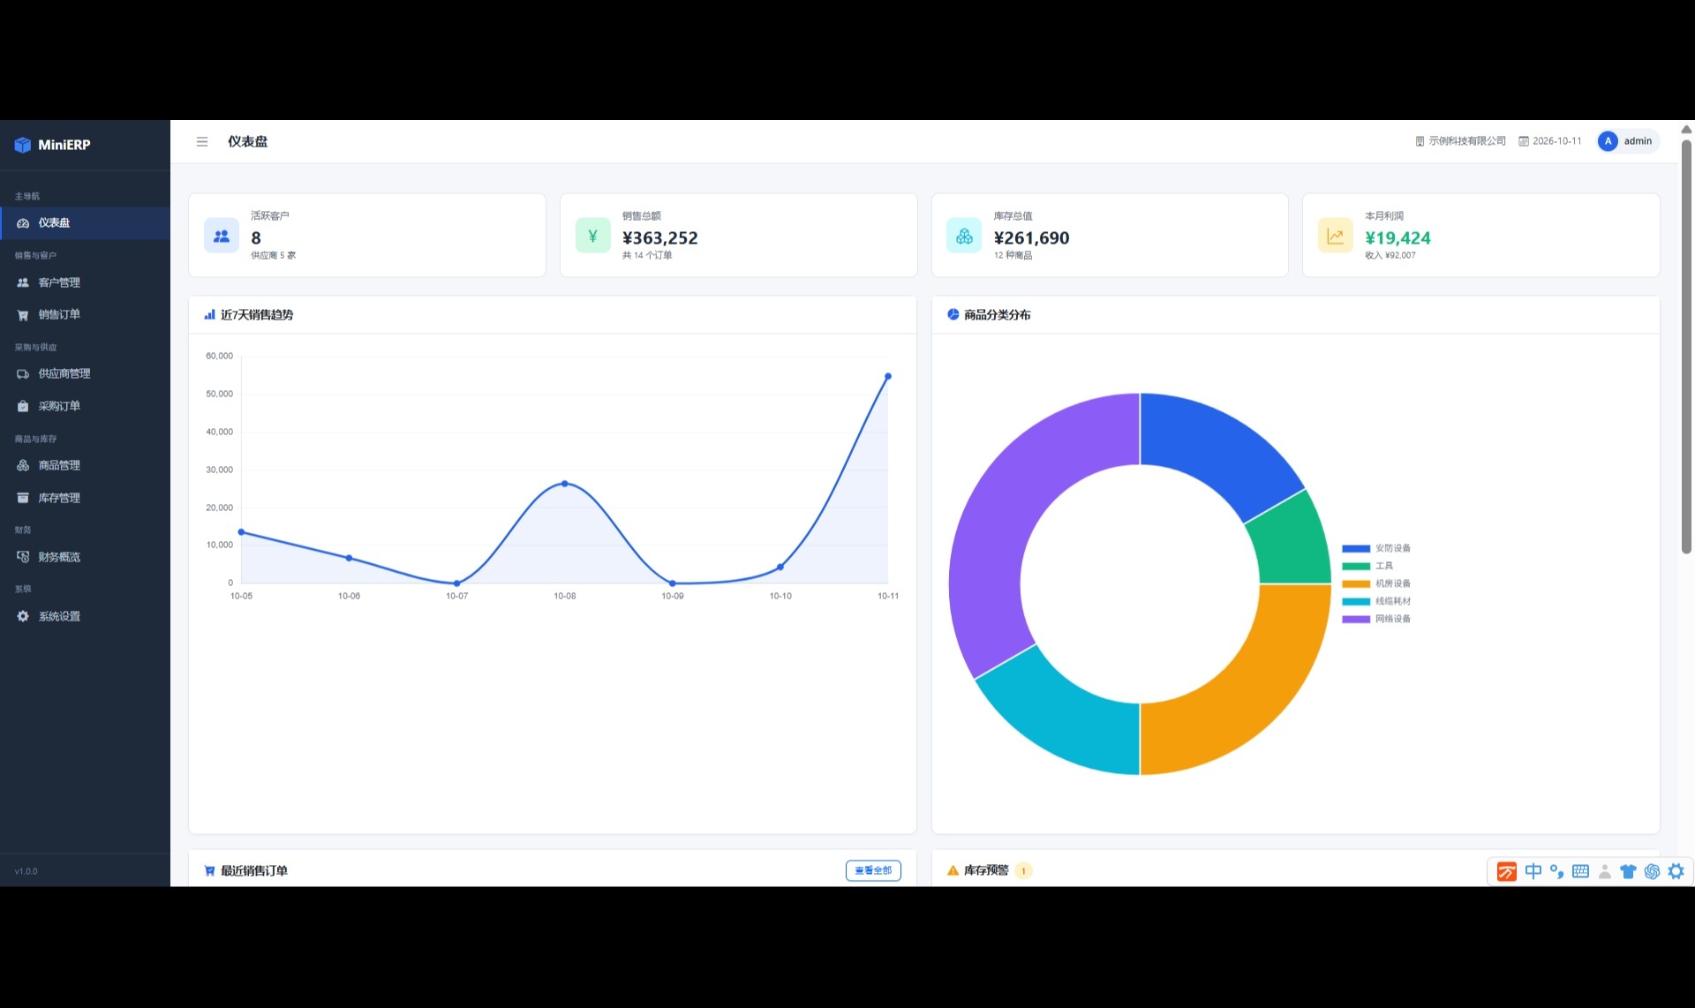This screenshot has width=1695, height=1008.
Task: Select the 仪表盘 menu item
Action: tap(85, 223)
